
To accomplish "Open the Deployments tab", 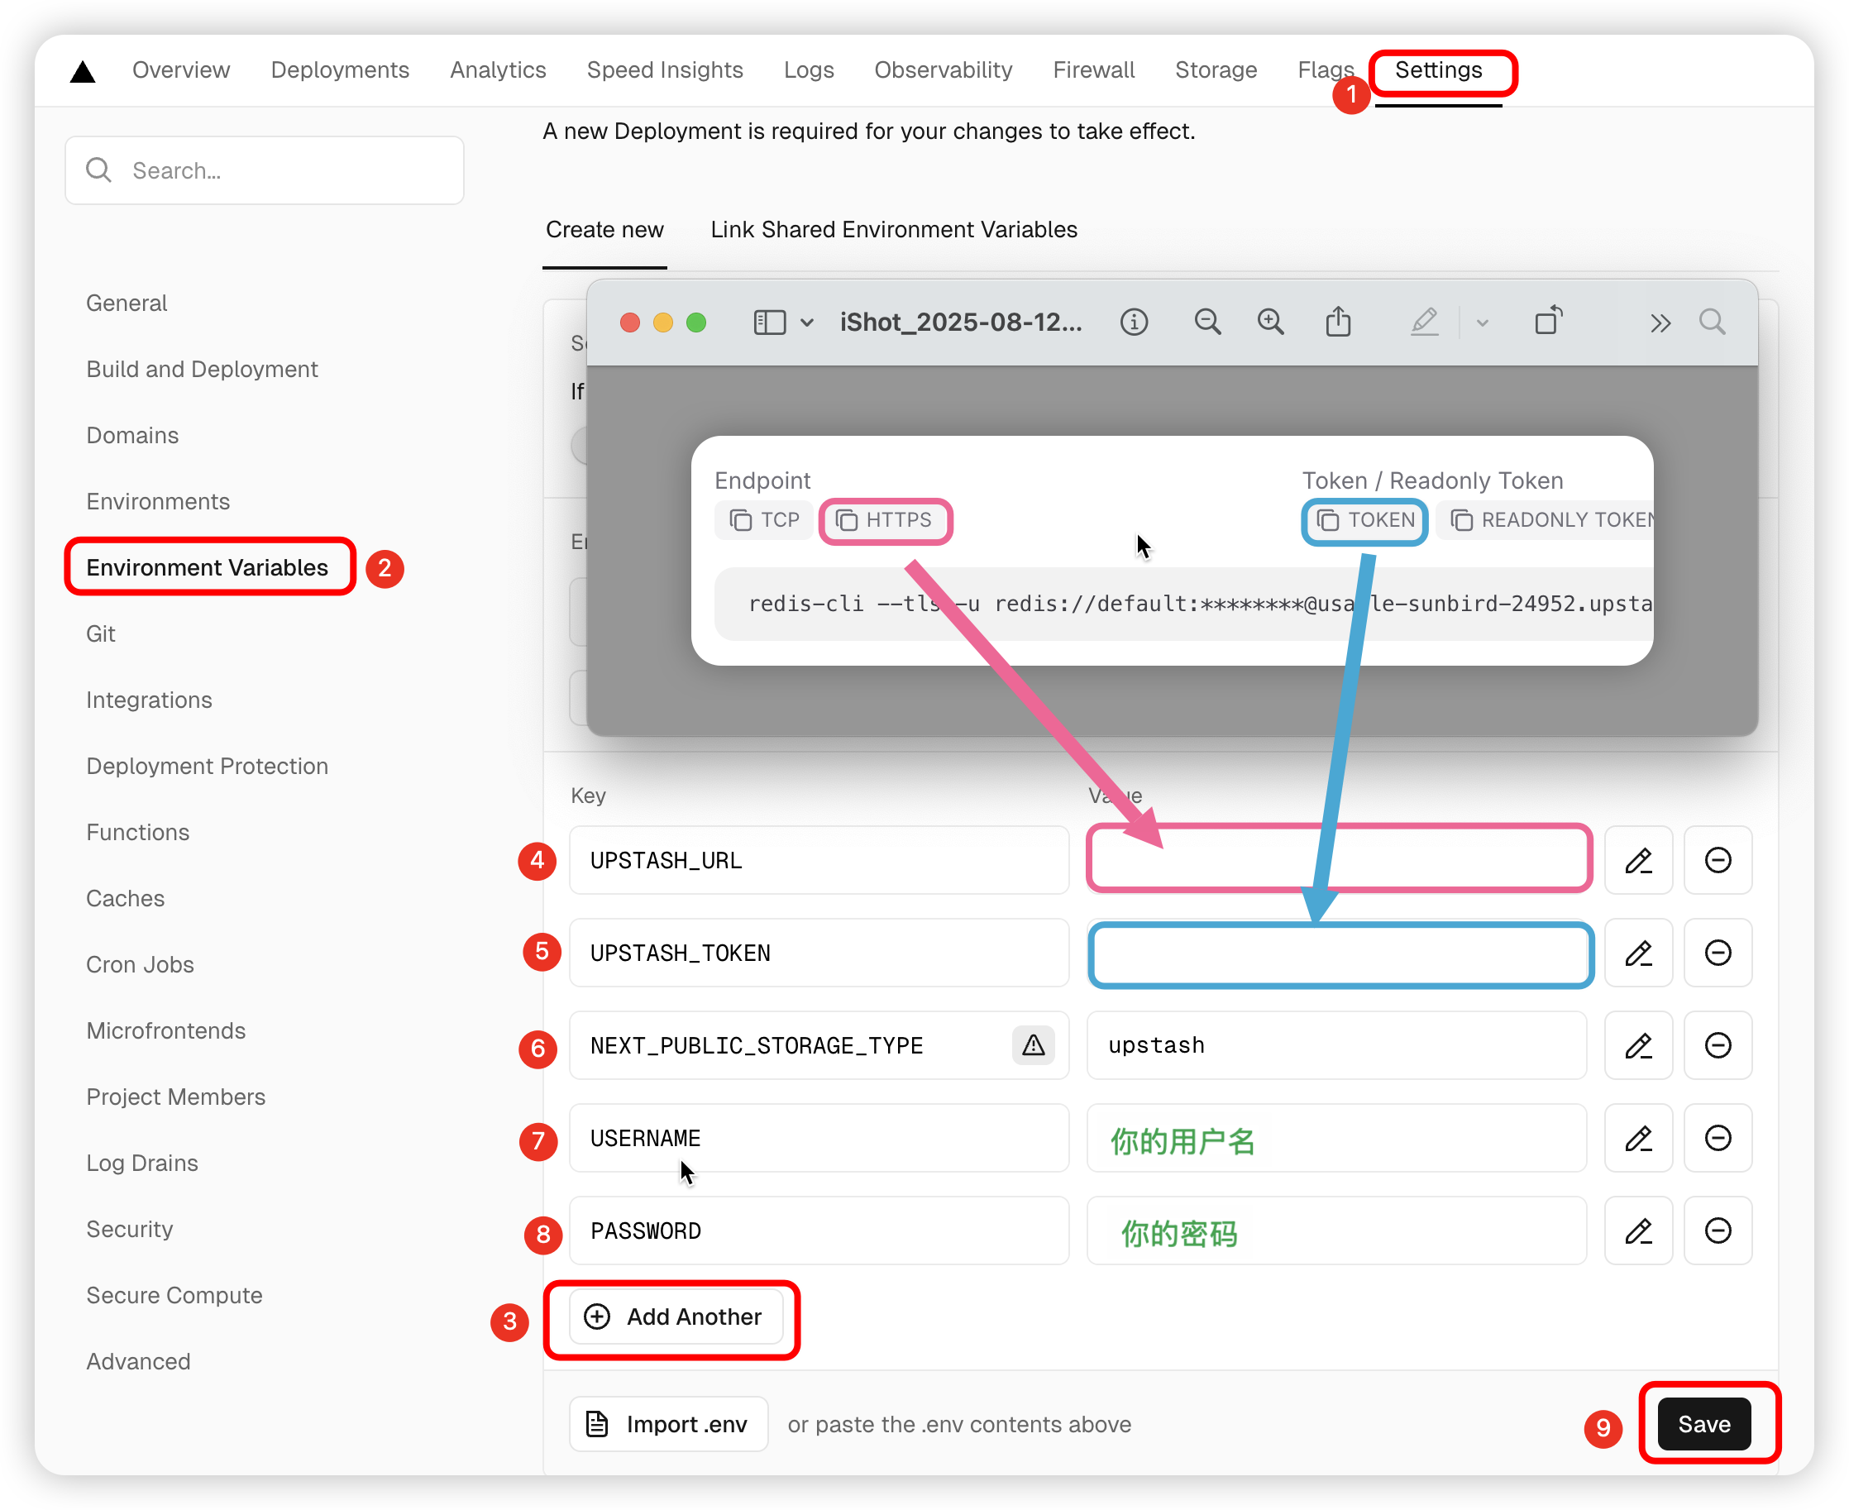I will click(339, 70).
